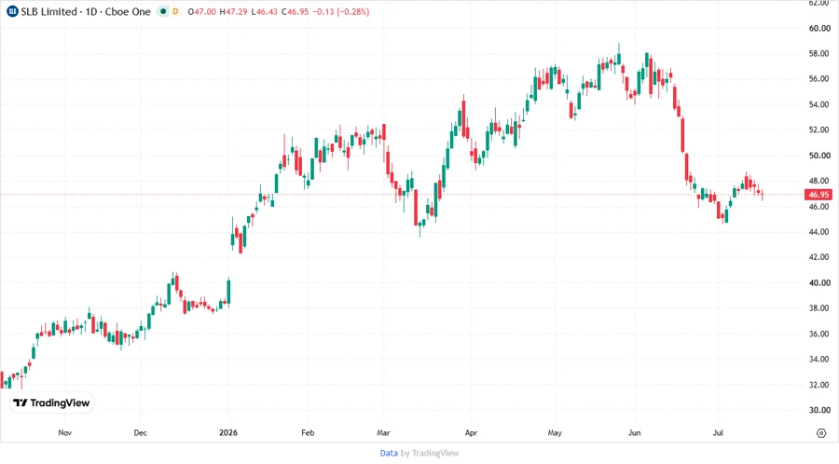Click the change value −0.13 (−0.28%)

coord(341,11)
